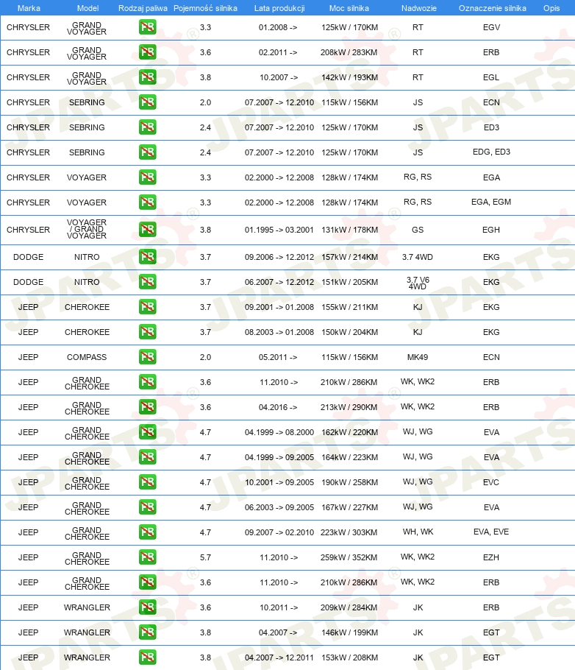Click fuel icon for Grand Cherokee 162kW / 220KM
Screen dimensions: 575x670
coord(147,432)
